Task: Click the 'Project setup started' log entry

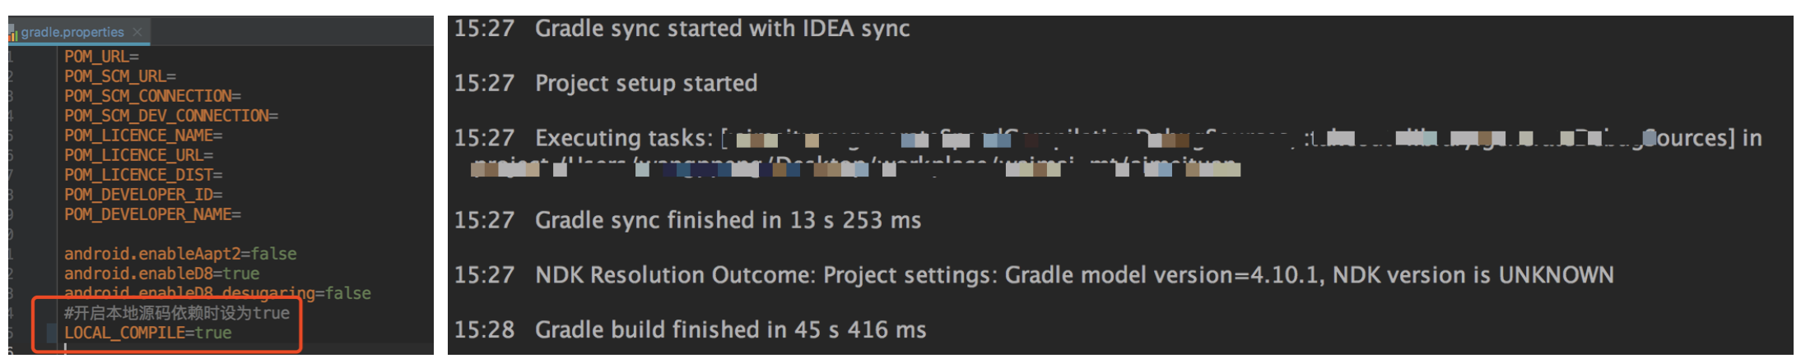Action: tap(645, 83)
